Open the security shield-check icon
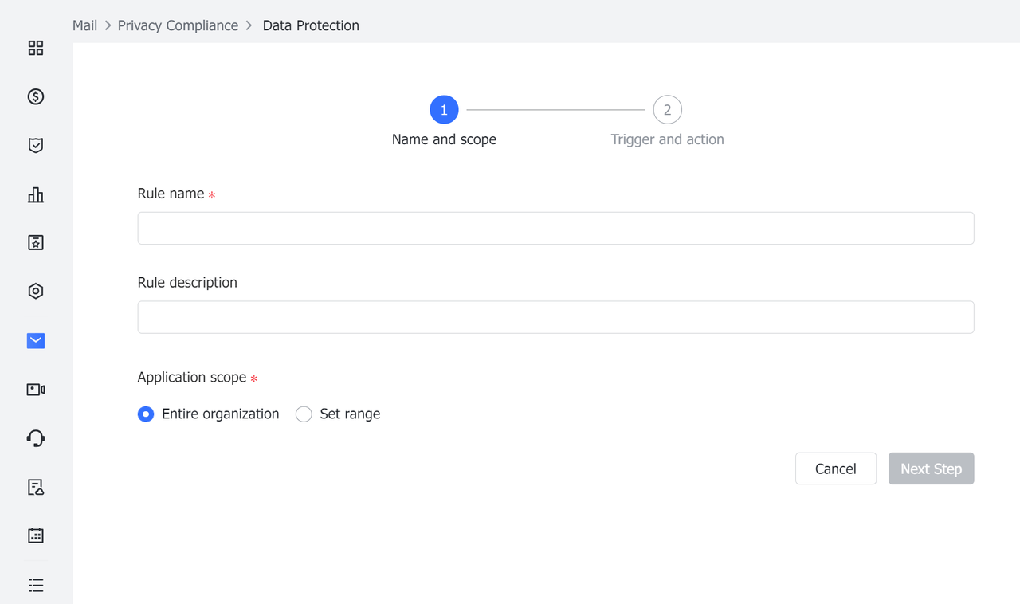The image size is (1020, 604). [36, 146]
